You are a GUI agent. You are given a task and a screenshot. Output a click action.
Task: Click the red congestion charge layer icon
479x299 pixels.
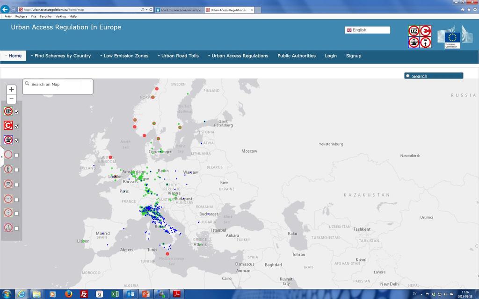pyautogui.click(x=8, y=125)
